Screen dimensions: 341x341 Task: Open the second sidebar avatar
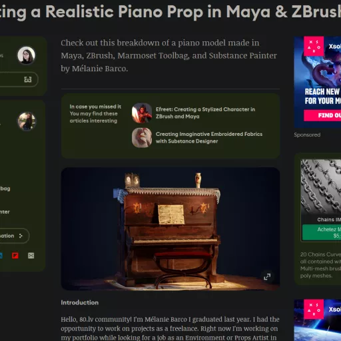click(27, 121)
